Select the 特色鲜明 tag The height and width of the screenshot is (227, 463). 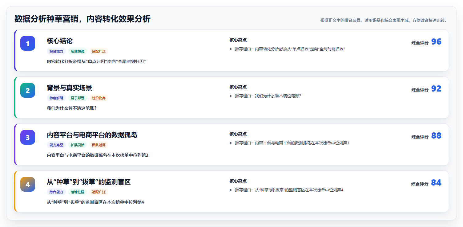pos(56,98)
